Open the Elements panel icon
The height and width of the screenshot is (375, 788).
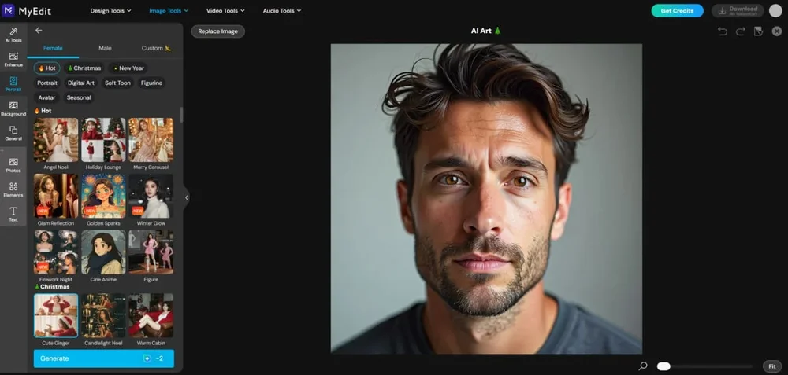click(x=13, y=189)
